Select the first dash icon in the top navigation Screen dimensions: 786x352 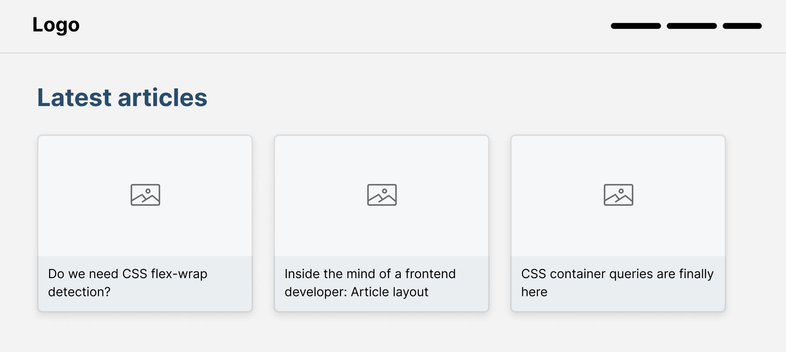coord(635,26)
